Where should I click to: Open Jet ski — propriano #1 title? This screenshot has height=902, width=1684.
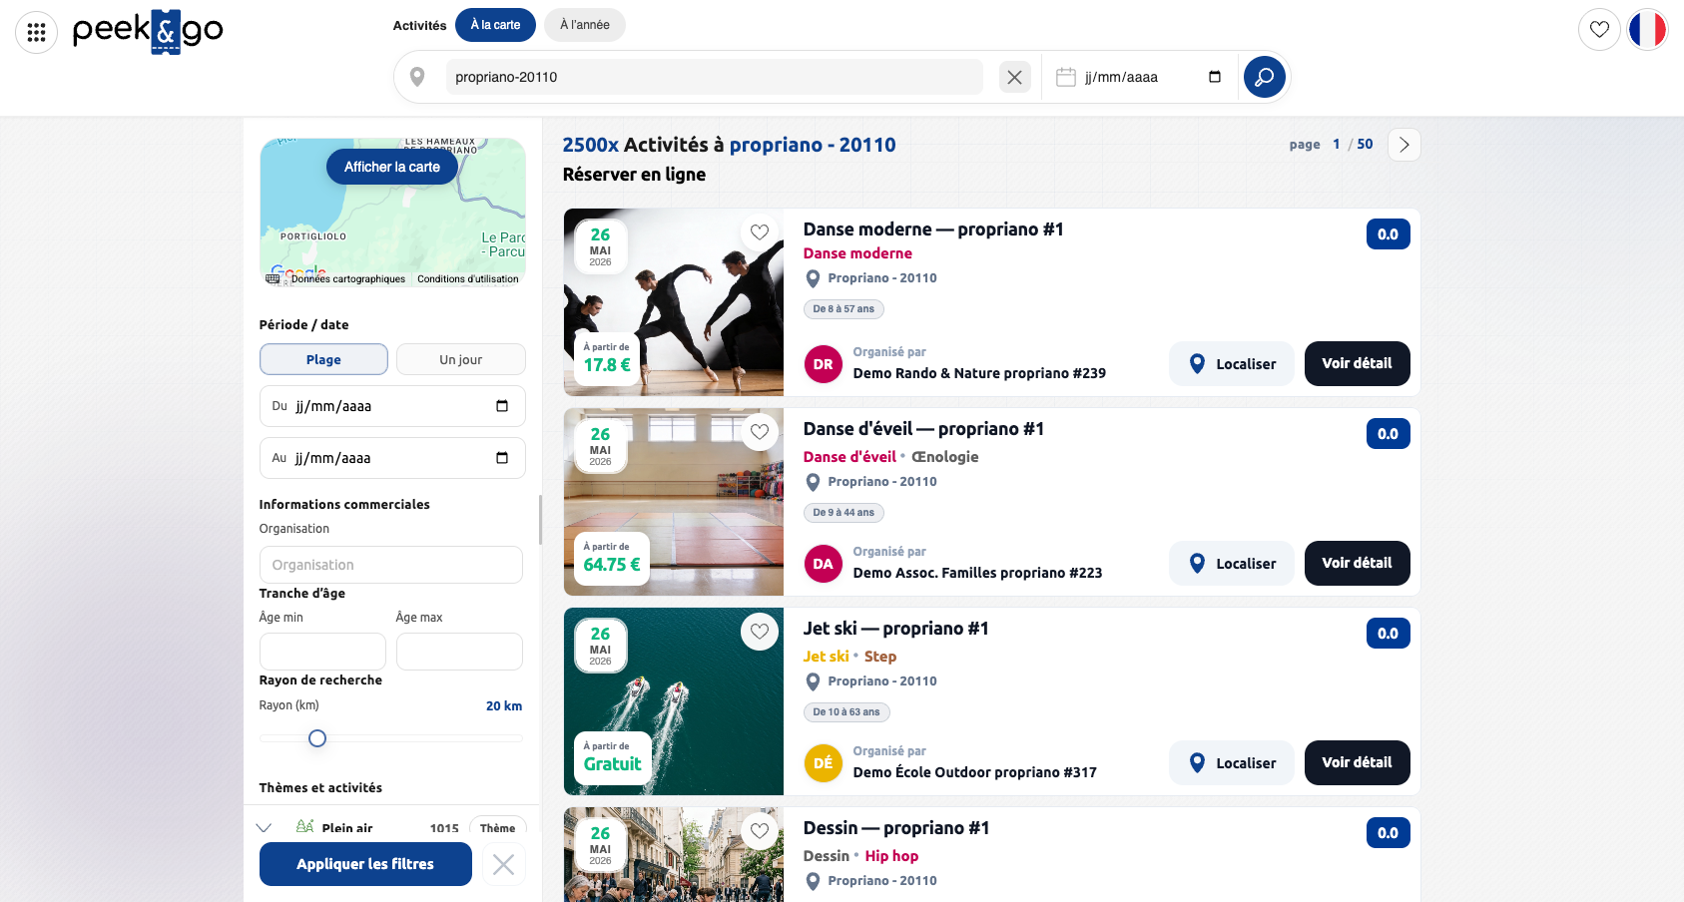tap(895, 629)
